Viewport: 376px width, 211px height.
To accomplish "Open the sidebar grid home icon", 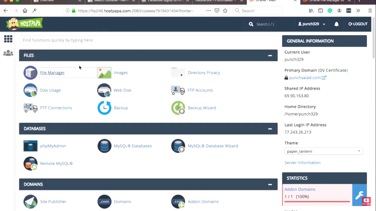I will pos(8,39).
